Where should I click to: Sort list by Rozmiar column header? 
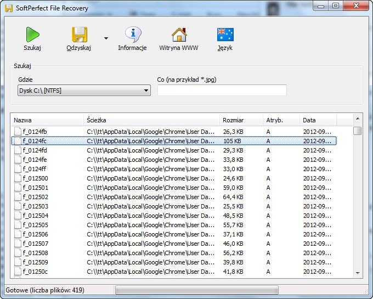(240, 120)
